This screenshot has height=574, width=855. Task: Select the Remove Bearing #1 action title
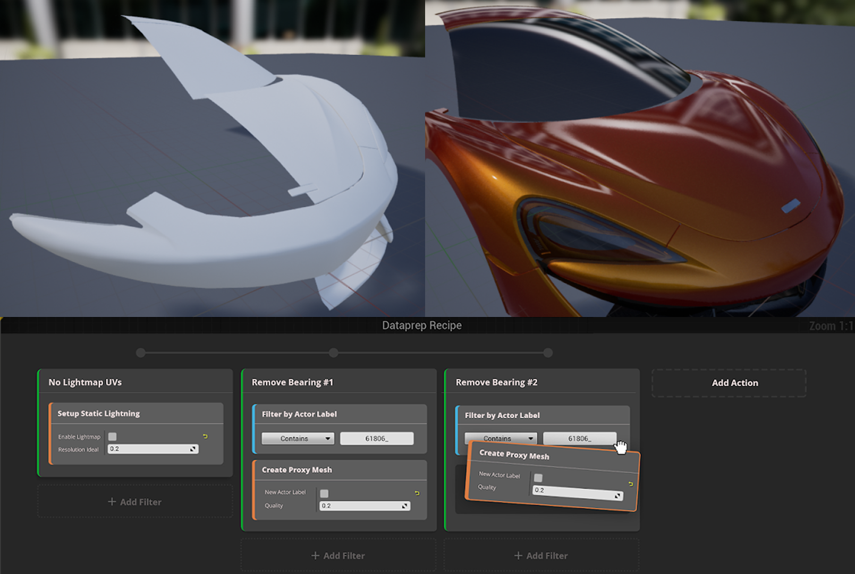tap(292, 382)
